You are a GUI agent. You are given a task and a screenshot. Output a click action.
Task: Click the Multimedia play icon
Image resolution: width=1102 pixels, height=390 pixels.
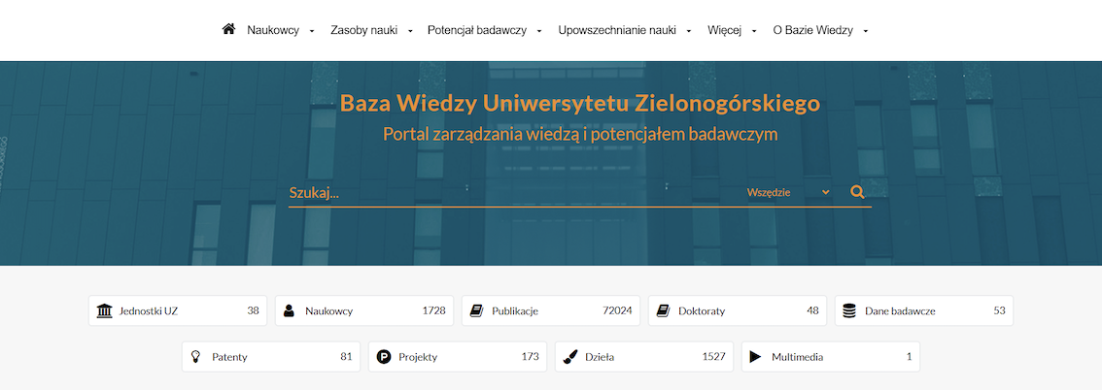(755, 356)
